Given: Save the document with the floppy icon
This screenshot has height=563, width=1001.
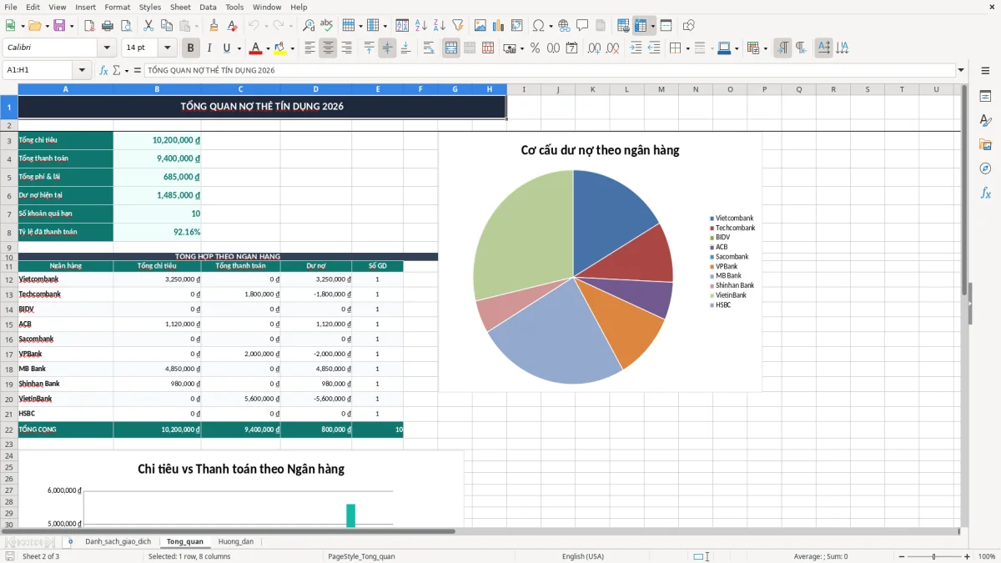Looking at the screenshot, I should point(59,26).
